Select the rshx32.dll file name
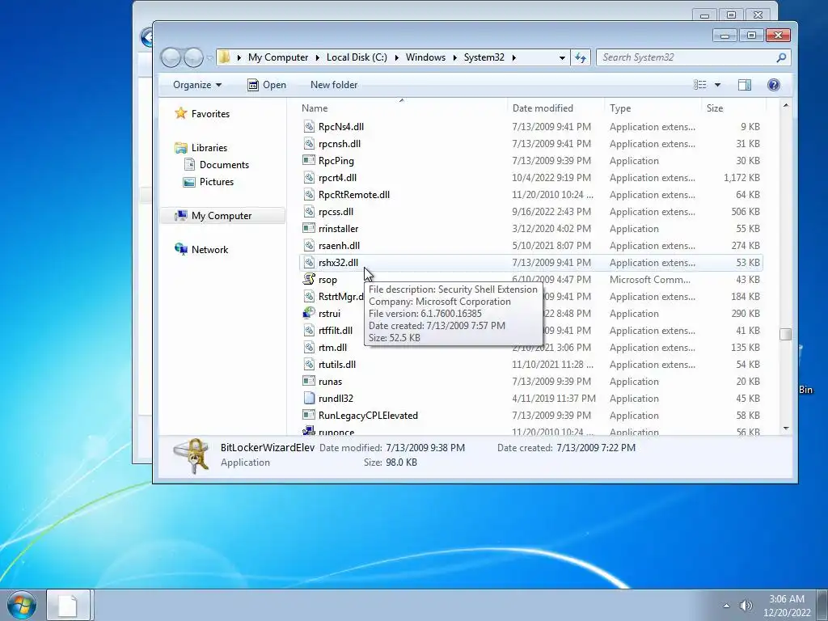Screen dimensions: 828x621 tap(338, 263)
